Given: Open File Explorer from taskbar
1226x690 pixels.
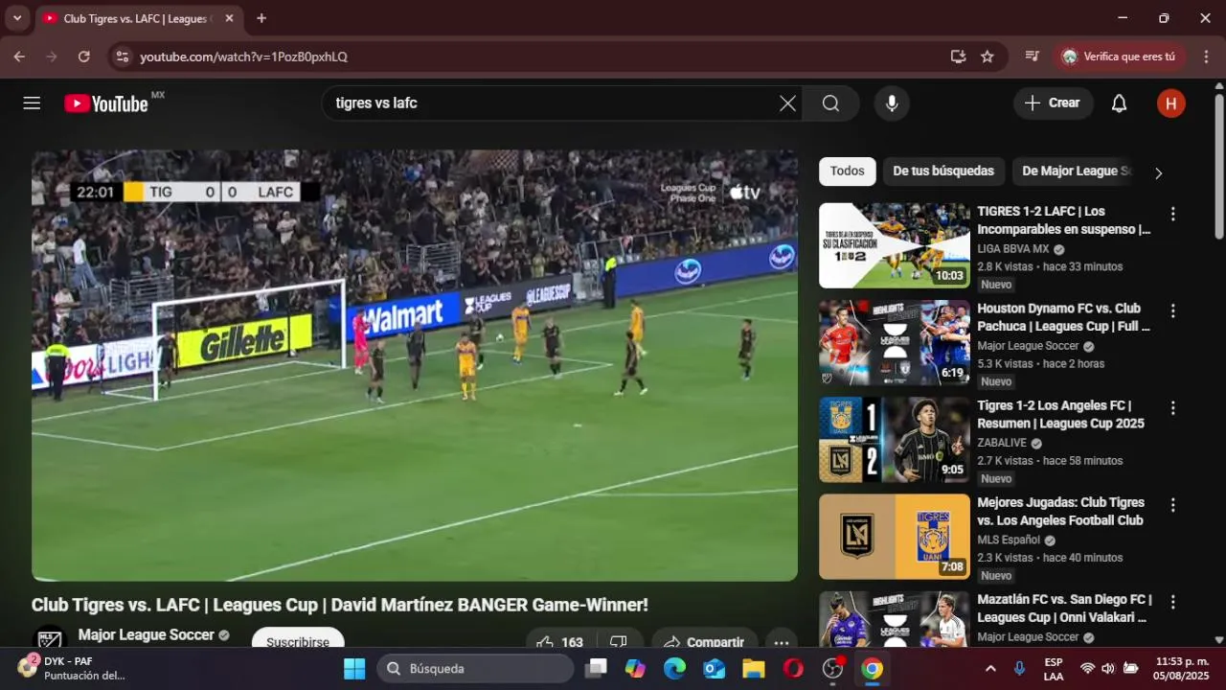Looking at the screenshot, I should coord(754,669).
